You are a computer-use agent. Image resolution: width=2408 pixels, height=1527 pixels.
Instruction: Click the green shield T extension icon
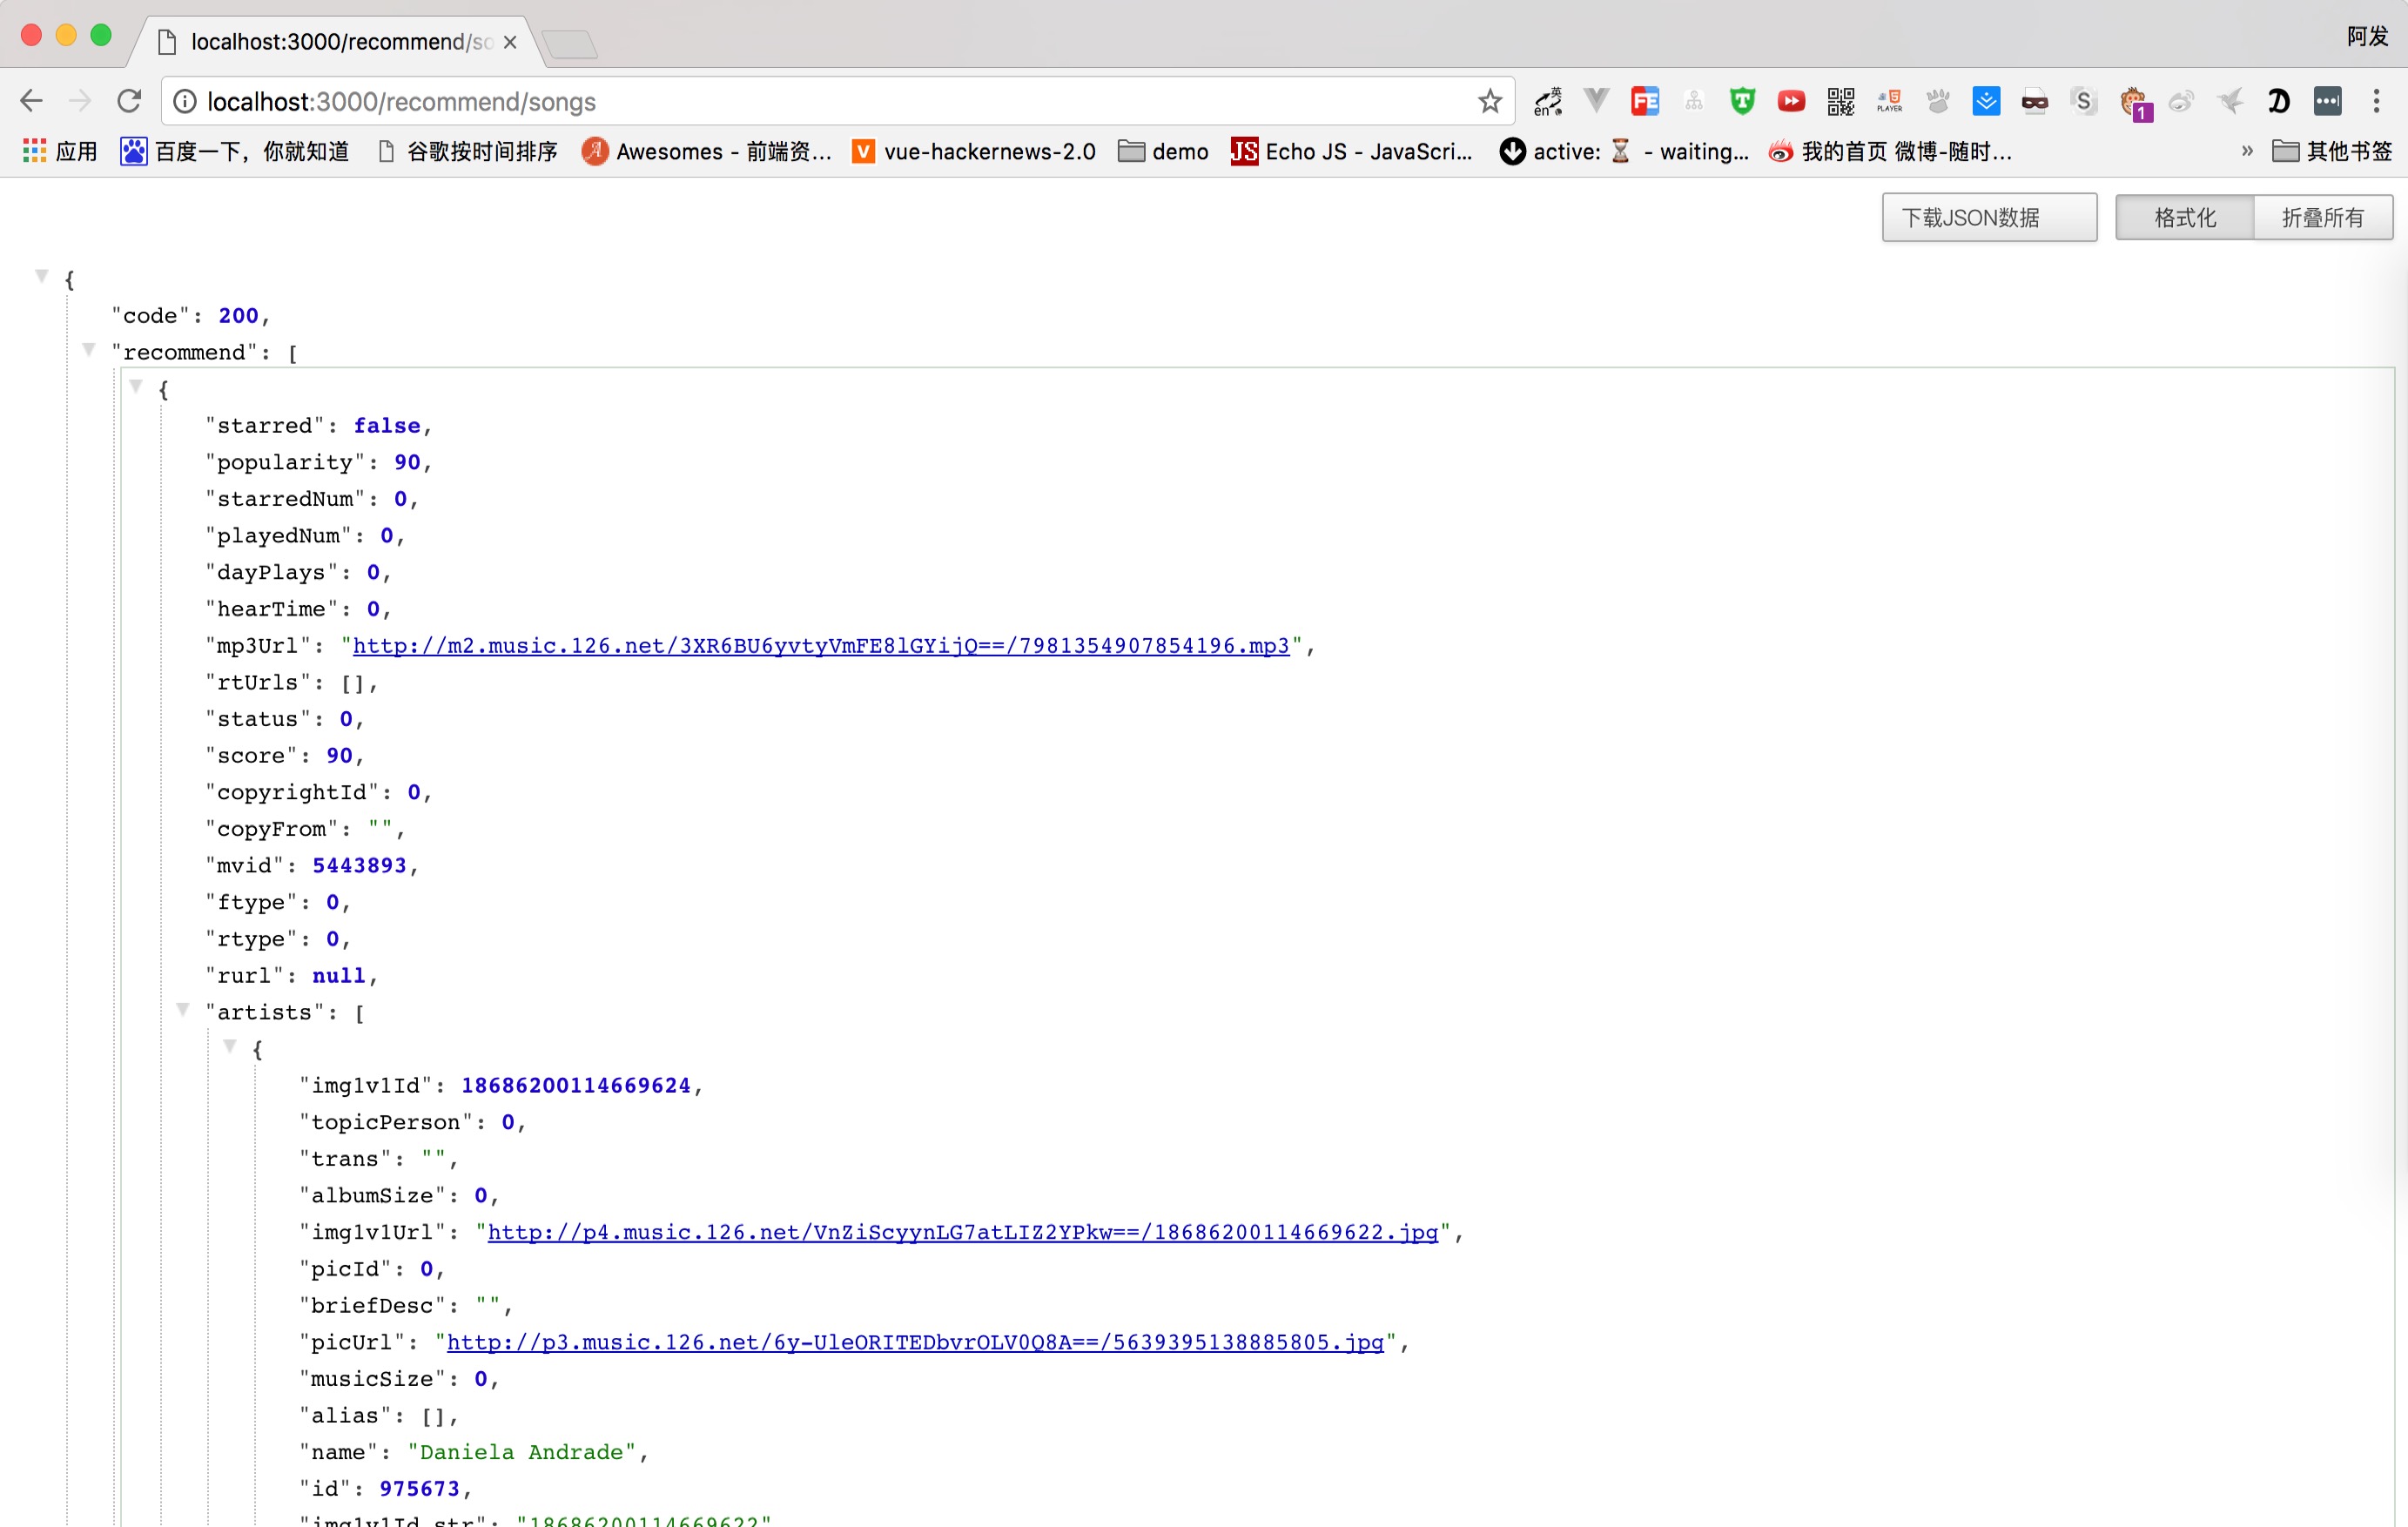1742,101
